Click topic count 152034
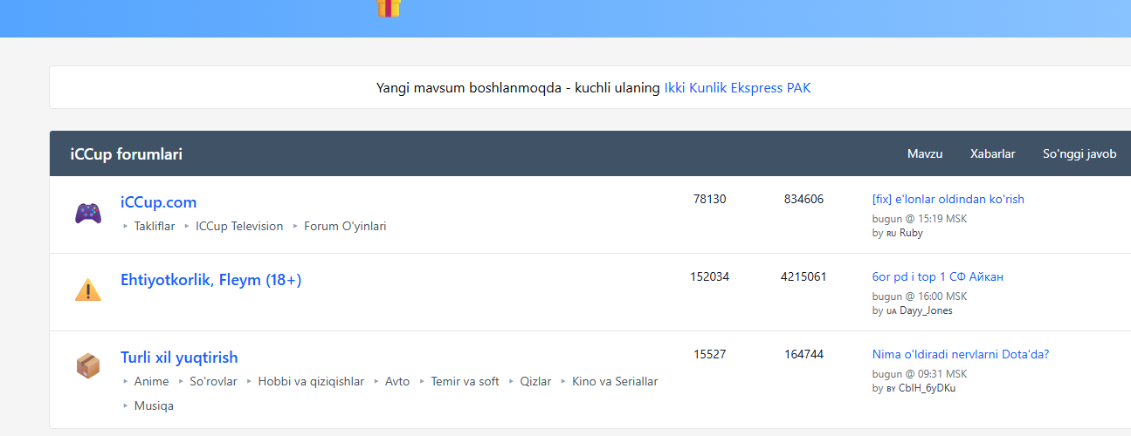 pyautogui.click(x=709, y=276)
